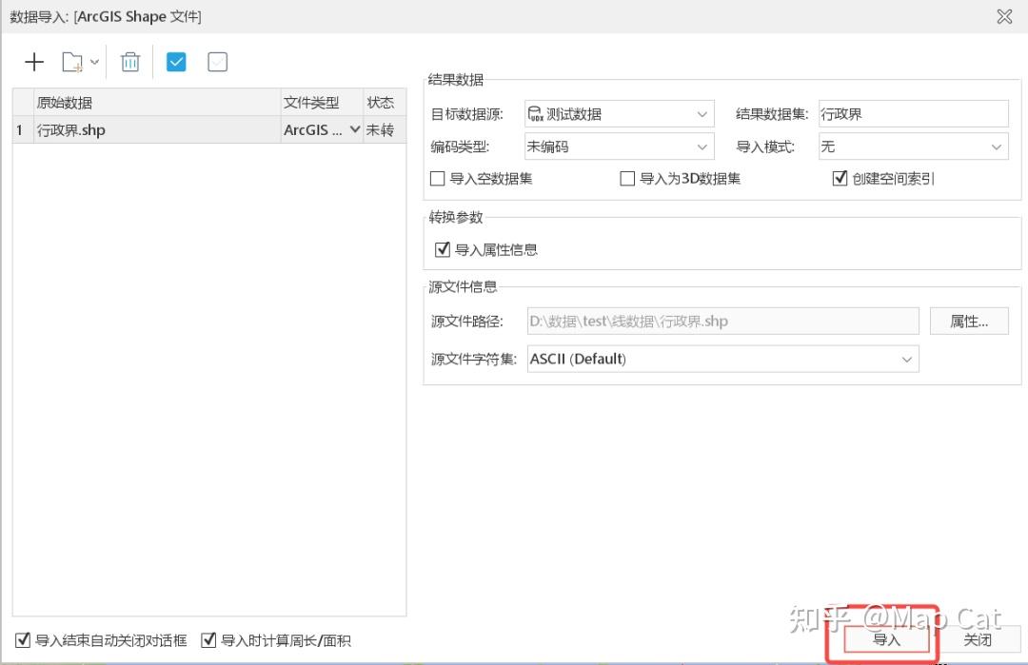Click the delete (trash) icon
This screenshot has width=1028, height=665.
point(129,61)
